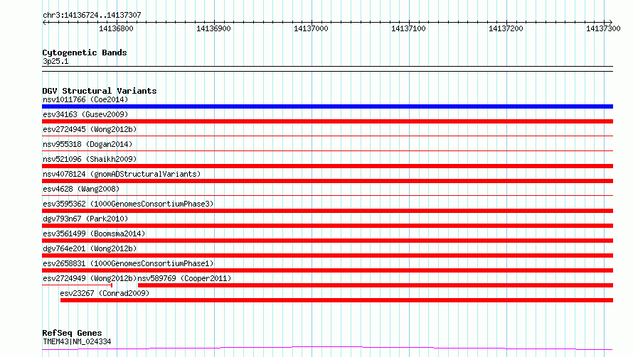Open the nsv955318 (Dogan2014) variant
The image size is (633, 357).
pos(87,144)
